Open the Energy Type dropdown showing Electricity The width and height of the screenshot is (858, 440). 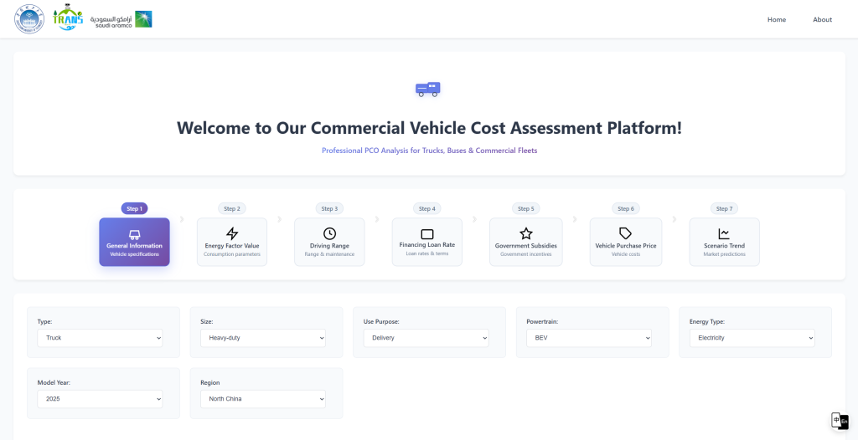751,338
